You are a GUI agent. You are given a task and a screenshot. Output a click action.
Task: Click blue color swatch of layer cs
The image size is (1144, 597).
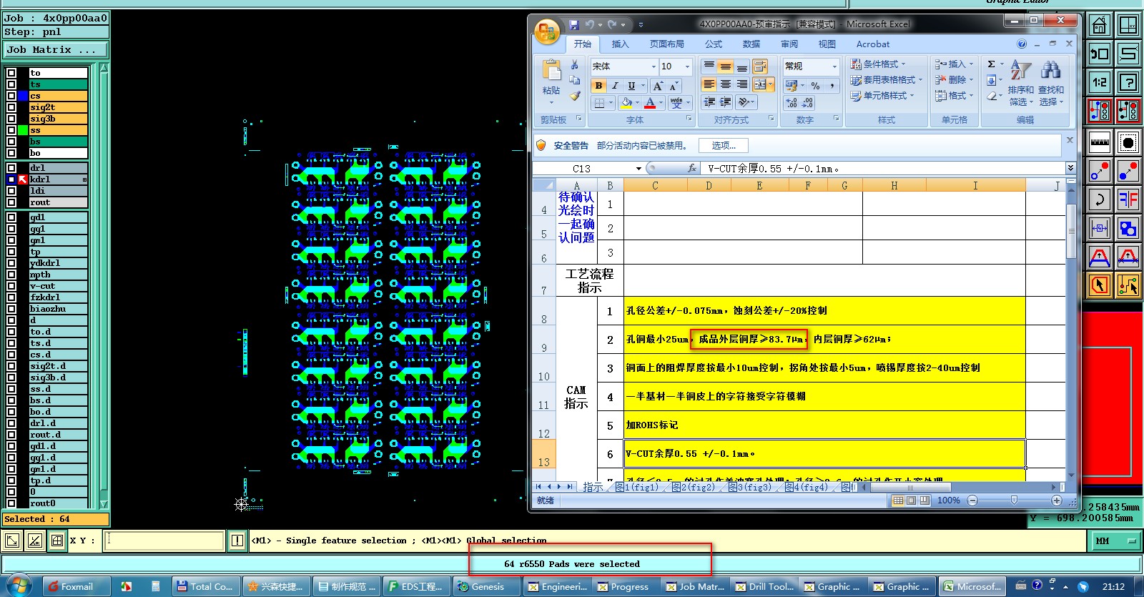tap(24, 96)
